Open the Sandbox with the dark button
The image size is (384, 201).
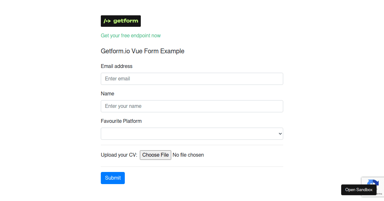click(x=359, y=190)
